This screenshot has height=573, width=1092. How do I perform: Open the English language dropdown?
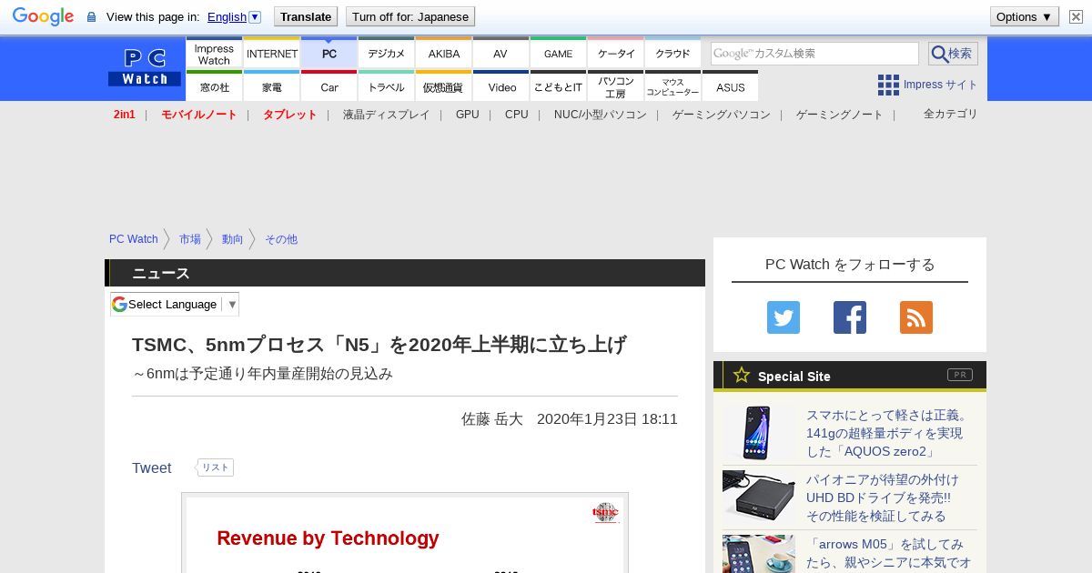tap(234, 16)
